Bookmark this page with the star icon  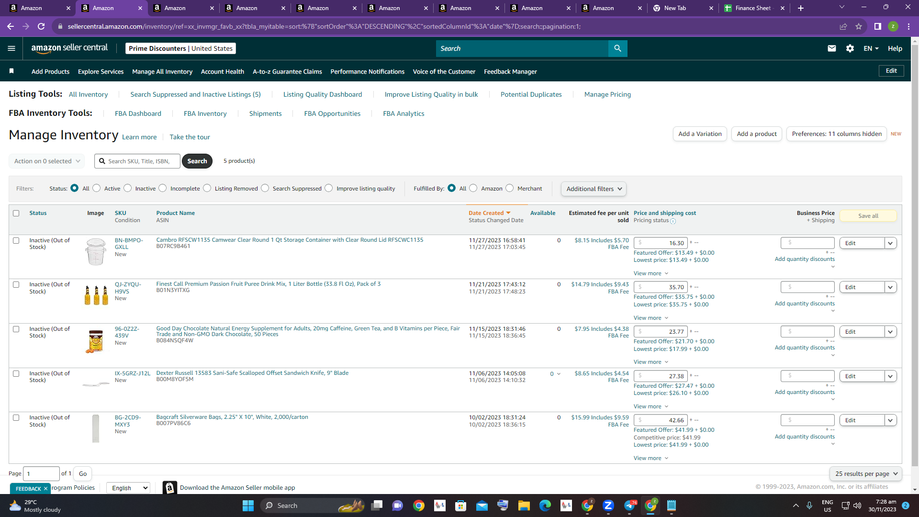click(859, 26)
